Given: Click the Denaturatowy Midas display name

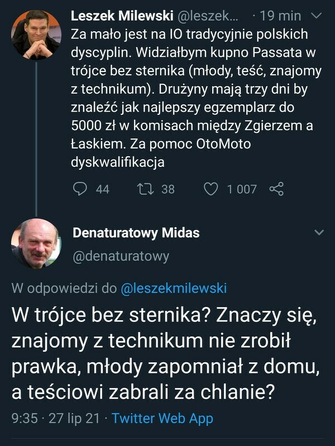Looking at the screenshot, I should pos(136,233).
